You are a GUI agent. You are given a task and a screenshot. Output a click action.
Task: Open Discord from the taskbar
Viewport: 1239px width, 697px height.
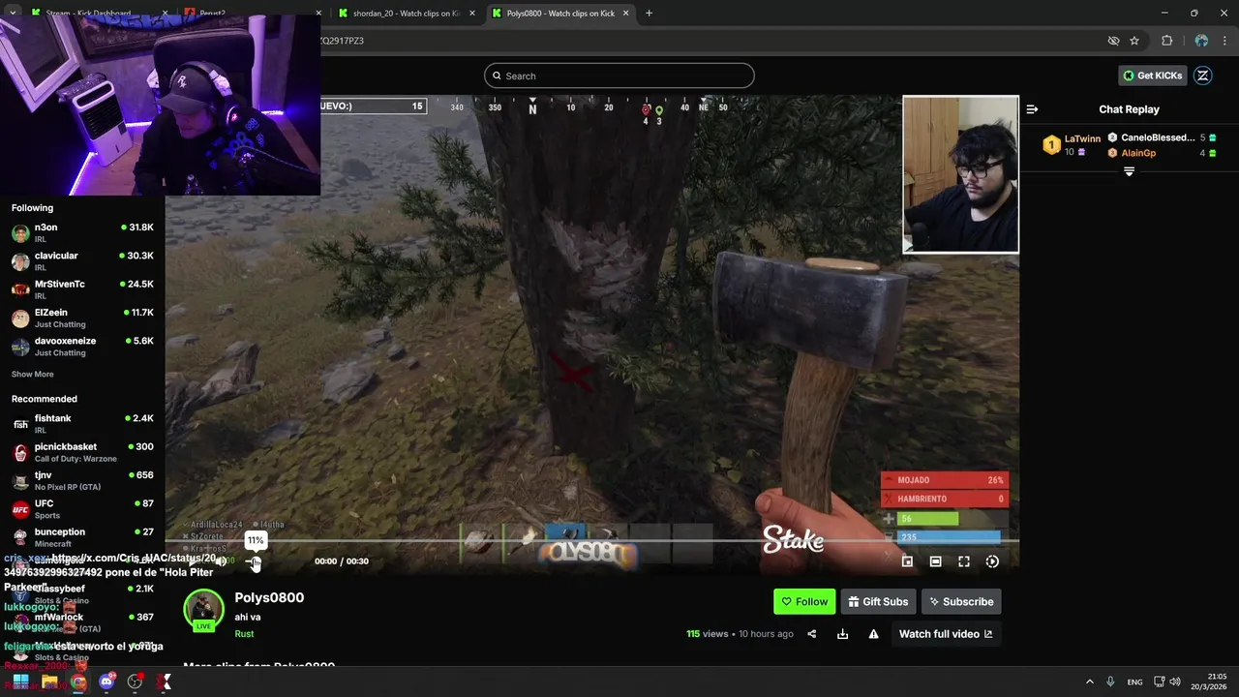[x=107, y=682]
